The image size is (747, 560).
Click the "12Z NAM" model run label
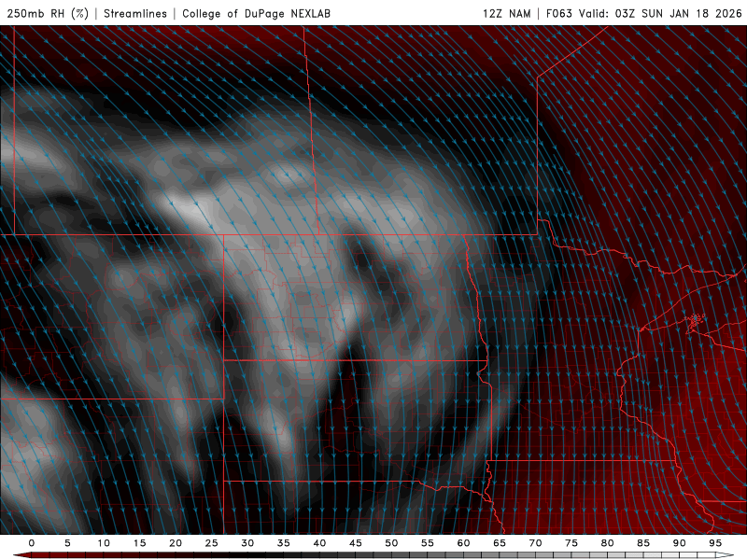click(x=506, y=13)
